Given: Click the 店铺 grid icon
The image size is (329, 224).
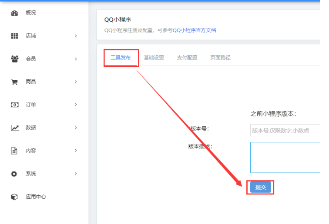Looking at the screenshot, I should (x=14, y=36).
